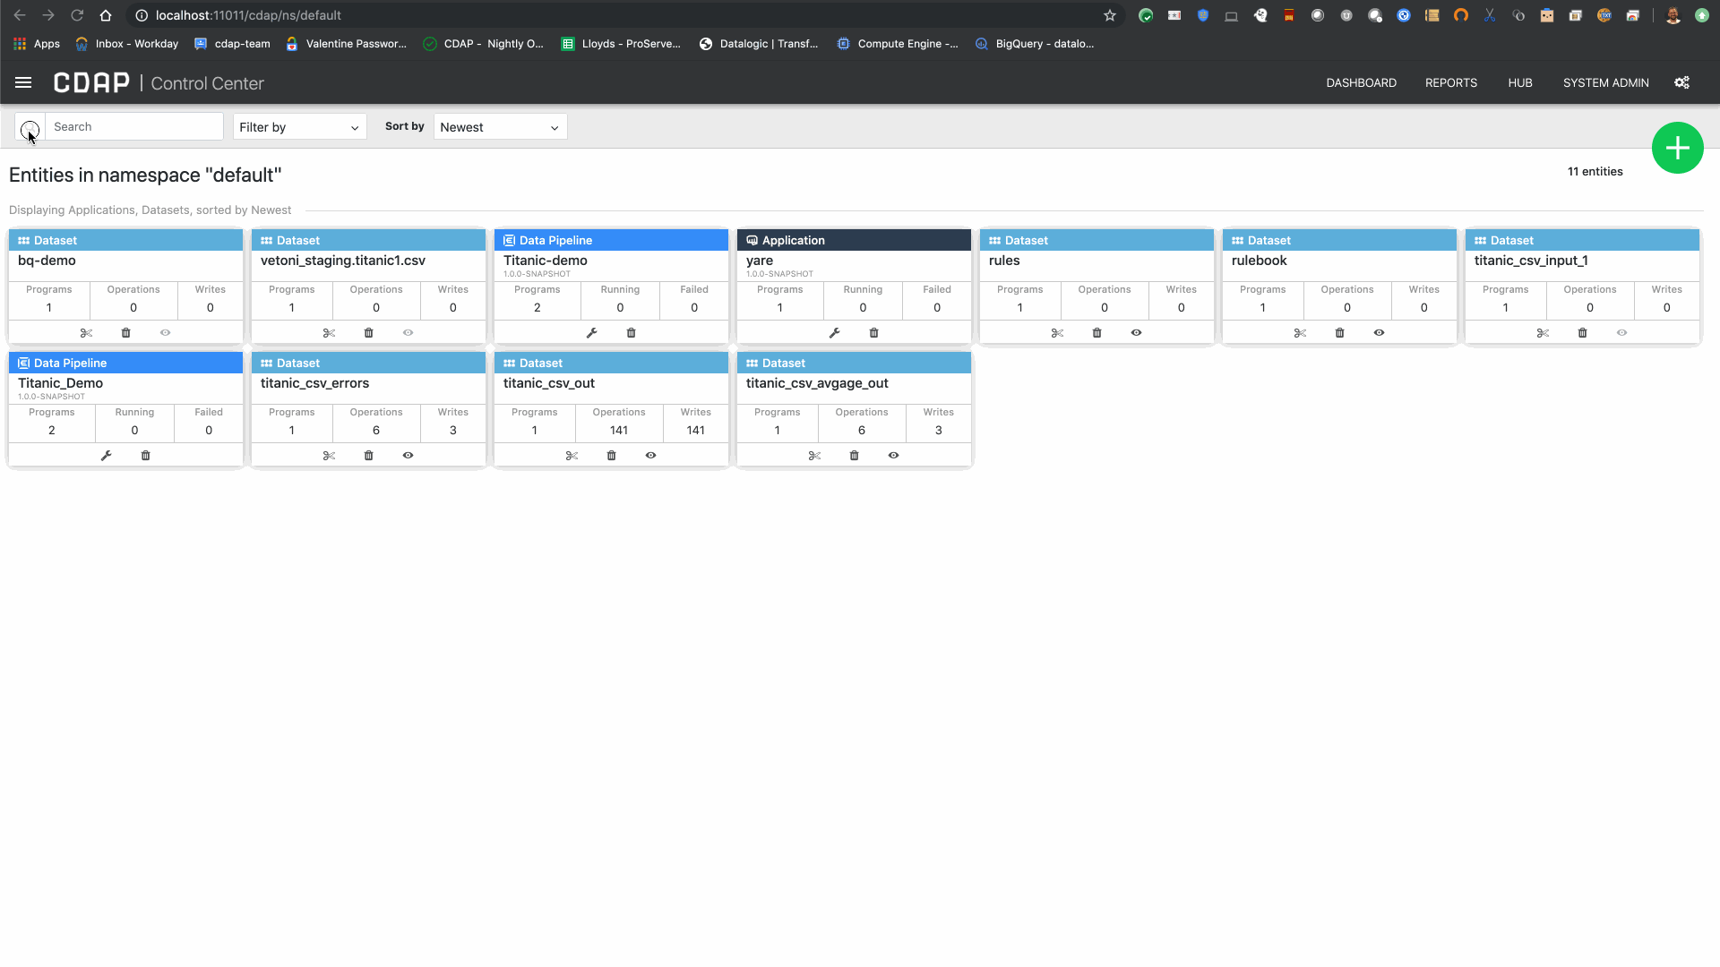Truncate the rules dataset with scissors icon

coord(1057,333)
